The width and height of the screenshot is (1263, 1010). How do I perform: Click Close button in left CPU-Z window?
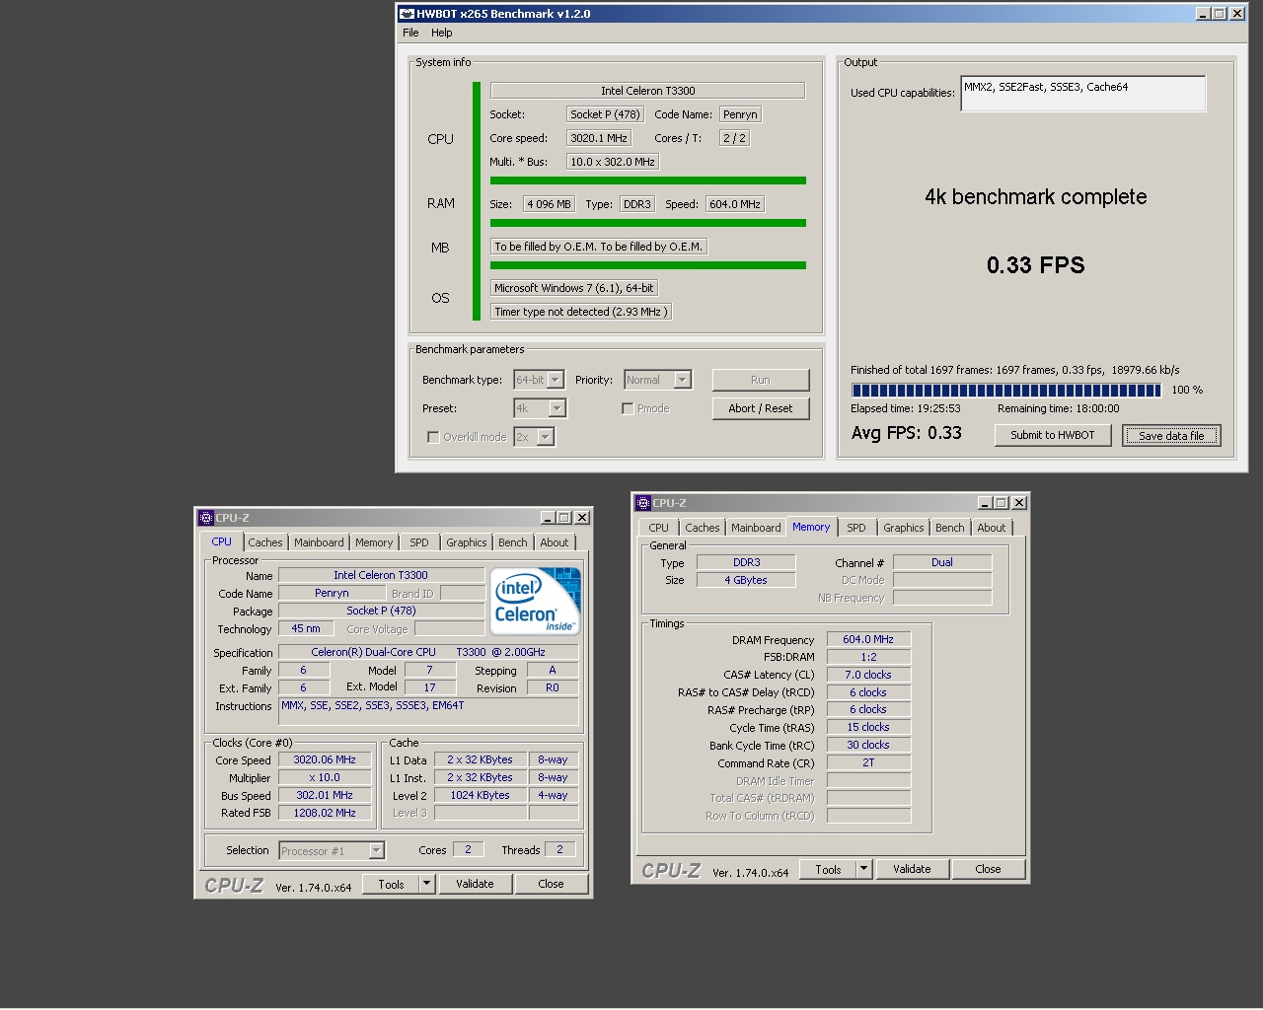[x=552, y=884]
